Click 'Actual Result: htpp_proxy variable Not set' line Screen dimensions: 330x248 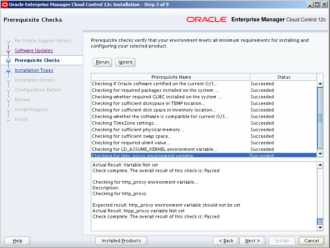click(x=138, y=211)
